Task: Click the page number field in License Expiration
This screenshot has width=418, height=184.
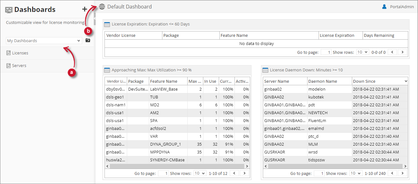Action: click(x=326, y=52)
